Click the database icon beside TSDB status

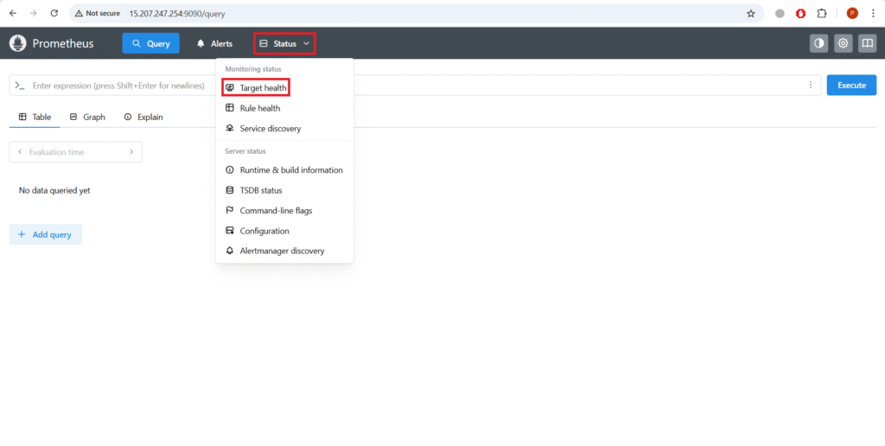(230, 190)
